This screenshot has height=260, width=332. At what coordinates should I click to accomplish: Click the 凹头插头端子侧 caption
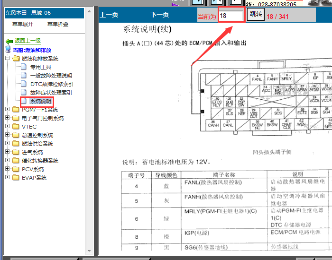(272, 152)
